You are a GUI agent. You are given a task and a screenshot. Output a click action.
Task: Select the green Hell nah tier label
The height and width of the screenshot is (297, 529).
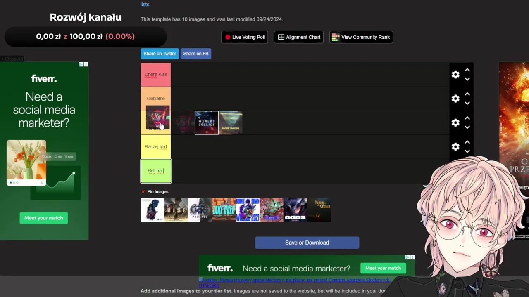pyautogui.click(x=156, y=171)
